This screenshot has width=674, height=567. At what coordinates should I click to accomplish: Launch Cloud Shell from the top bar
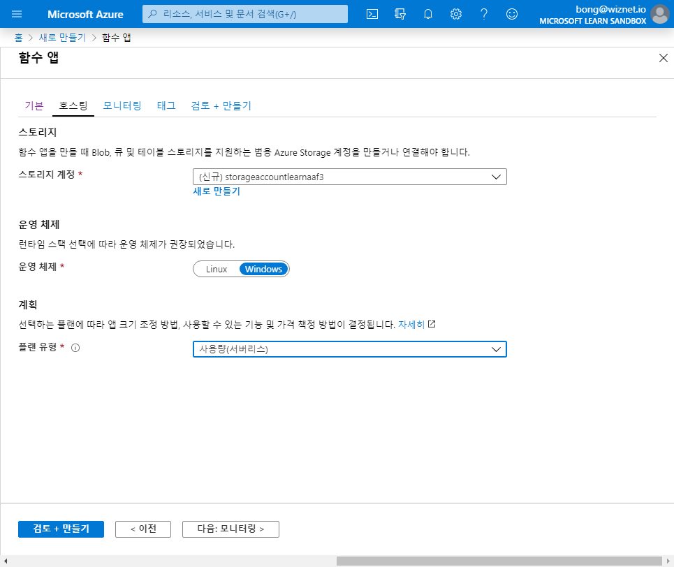372,14
